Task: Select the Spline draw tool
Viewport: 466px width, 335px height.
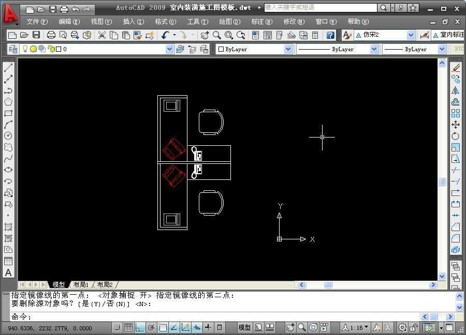Action: 8,158
